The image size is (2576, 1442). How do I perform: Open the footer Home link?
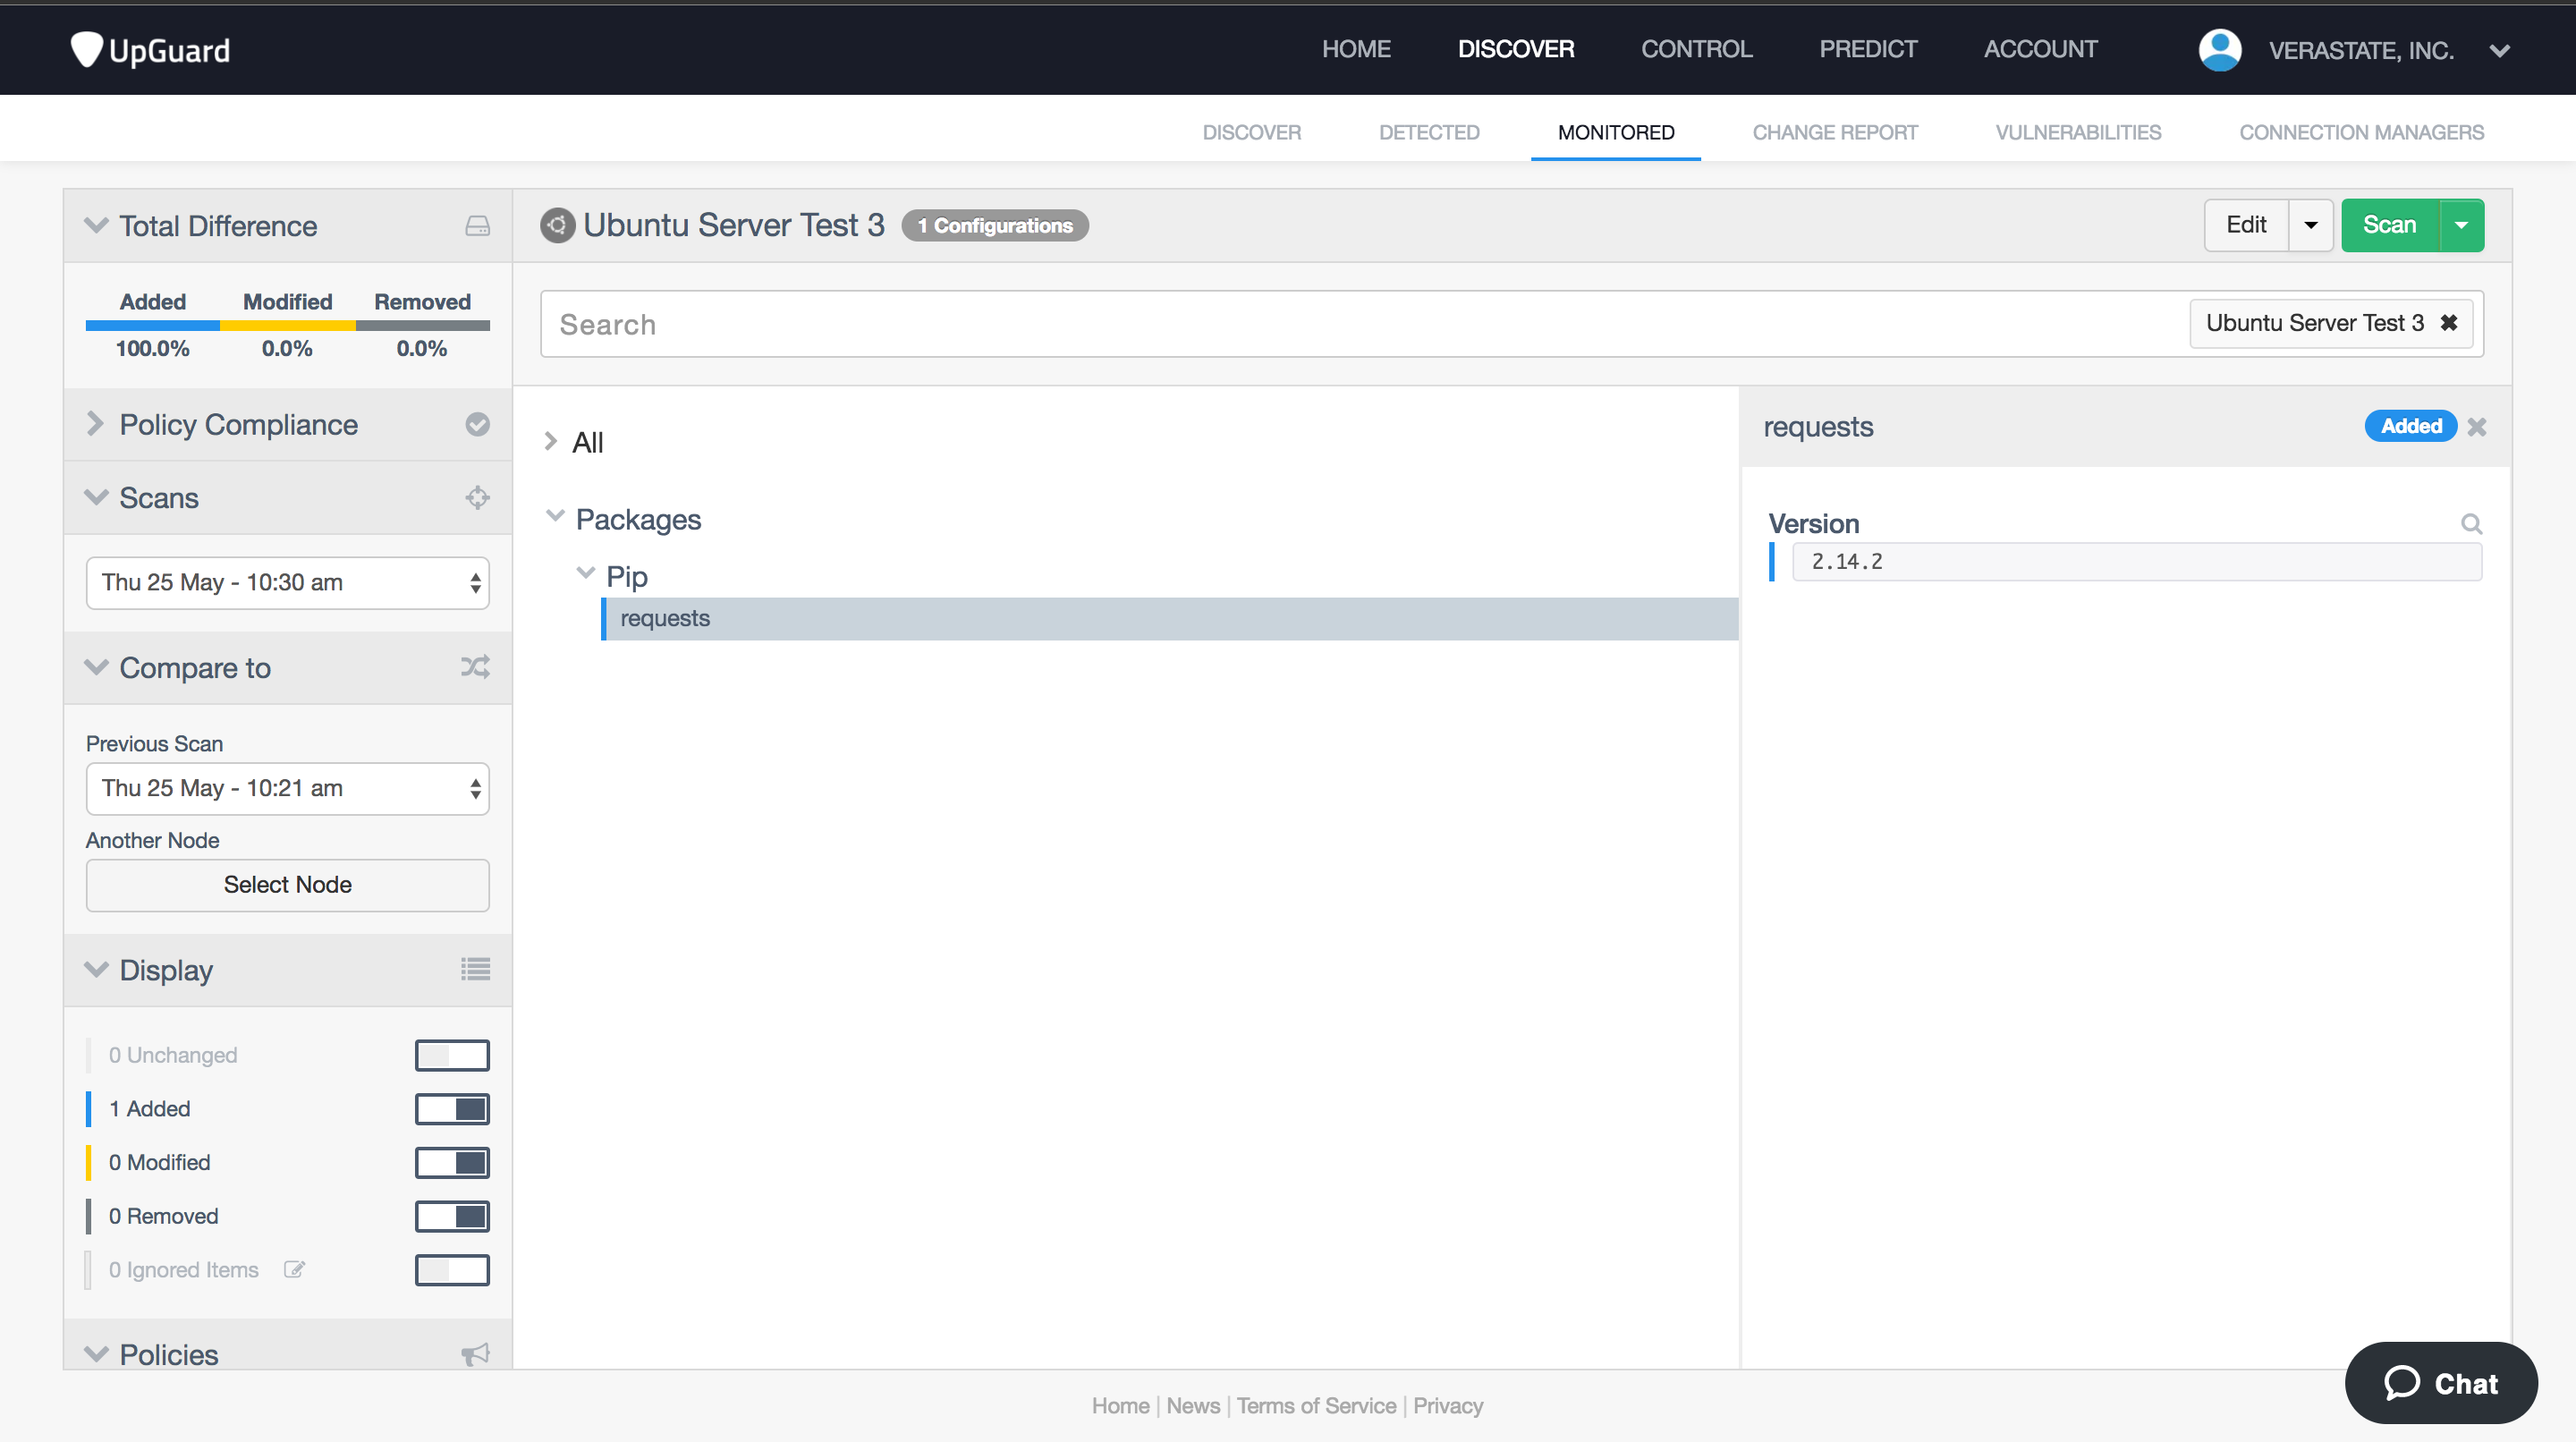(1120, 1406)
